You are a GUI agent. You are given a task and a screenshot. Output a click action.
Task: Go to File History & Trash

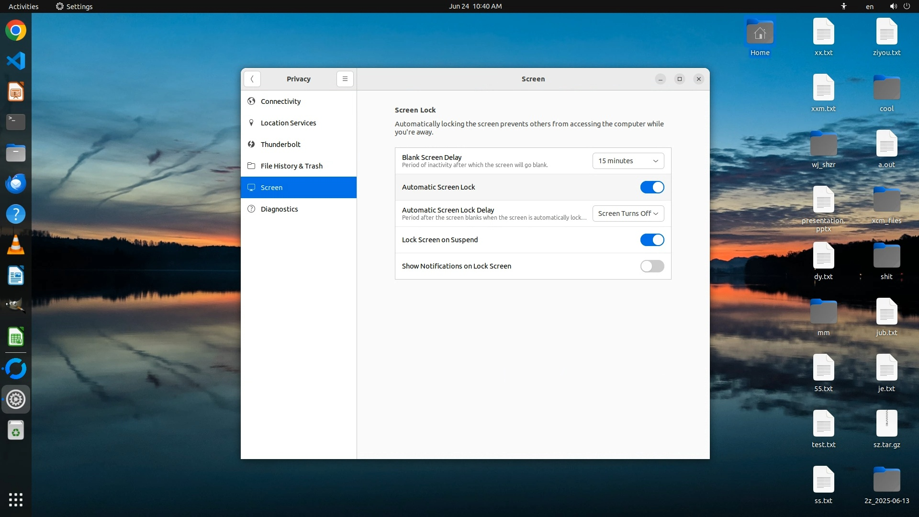(x=291, y=166)
